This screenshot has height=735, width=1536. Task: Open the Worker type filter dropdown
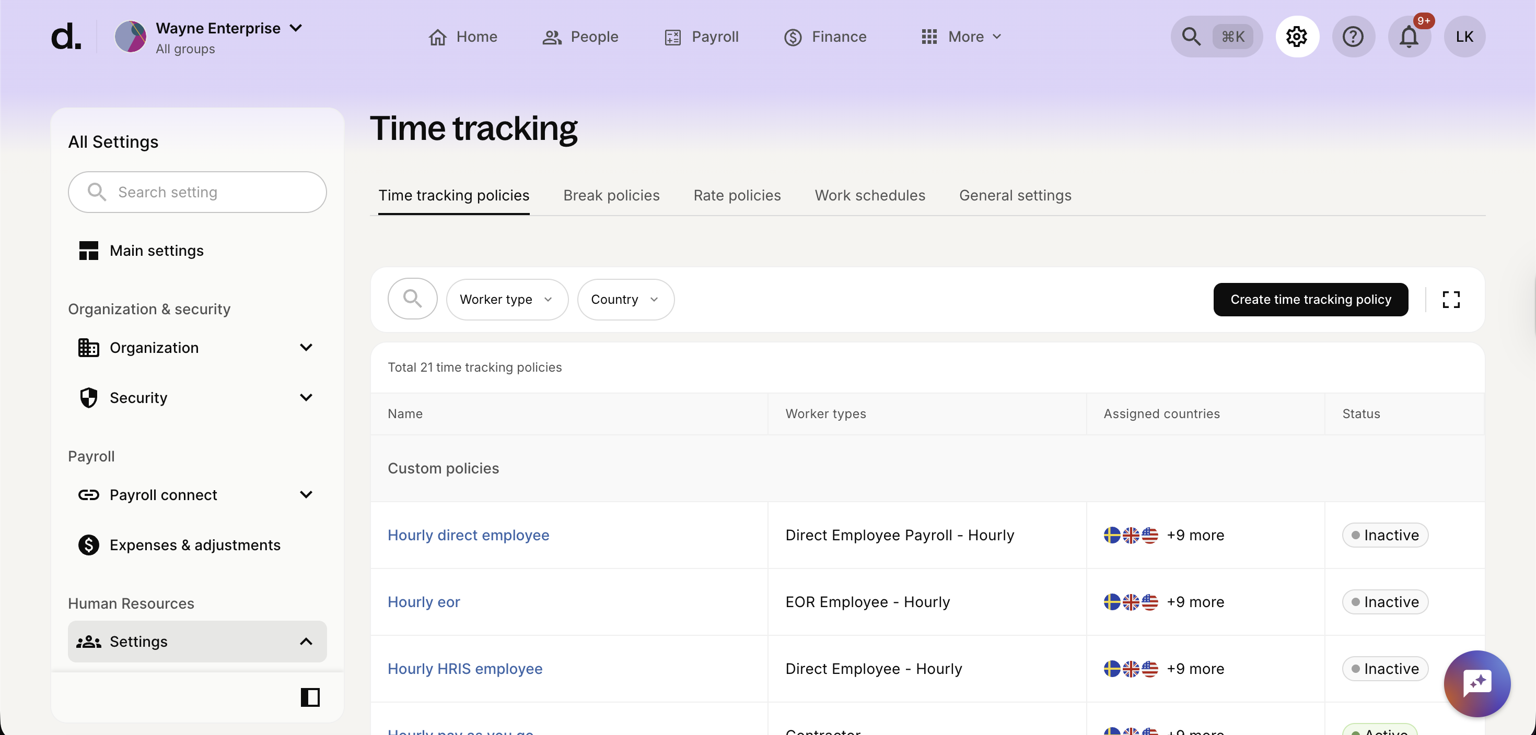(x=506, y=300)
